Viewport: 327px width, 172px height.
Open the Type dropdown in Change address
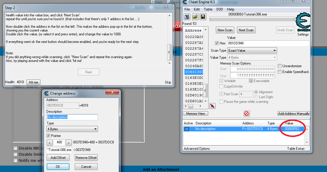72,129
